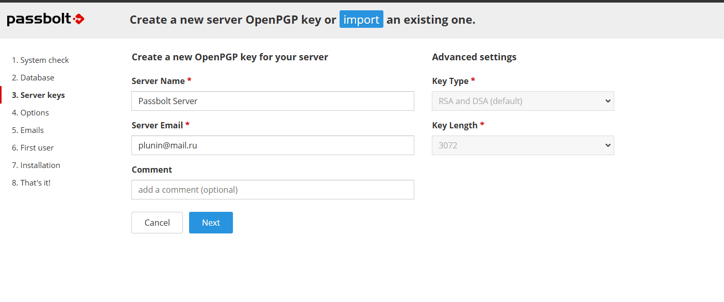Select step 3 Server keys

(x=38, y=95)
